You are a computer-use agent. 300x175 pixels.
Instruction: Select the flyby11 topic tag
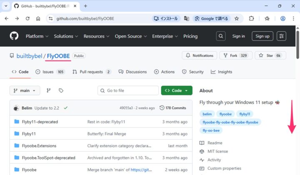(245, 114)
